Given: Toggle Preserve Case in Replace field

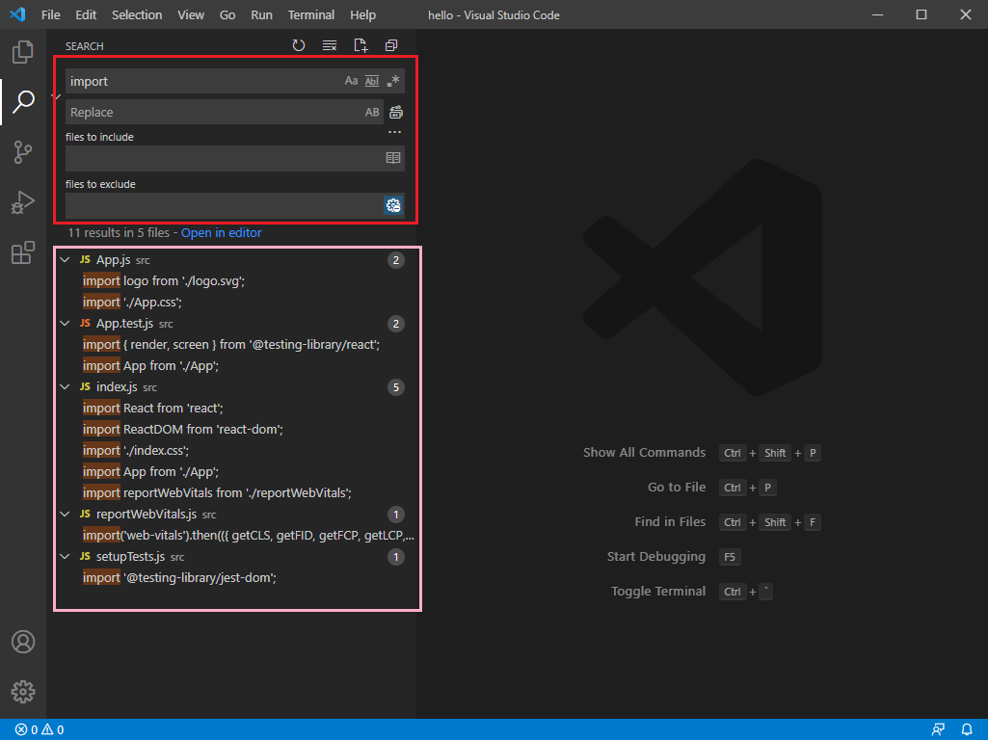Looking at the screenshot, I should [x=372, y=112].
